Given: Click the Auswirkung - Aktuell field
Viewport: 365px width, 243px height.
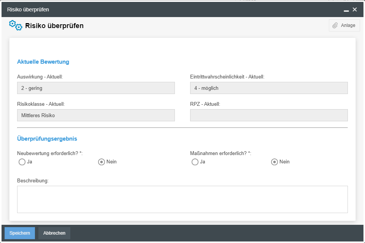Looking at the screenshot, I should [x=96, y=88].
